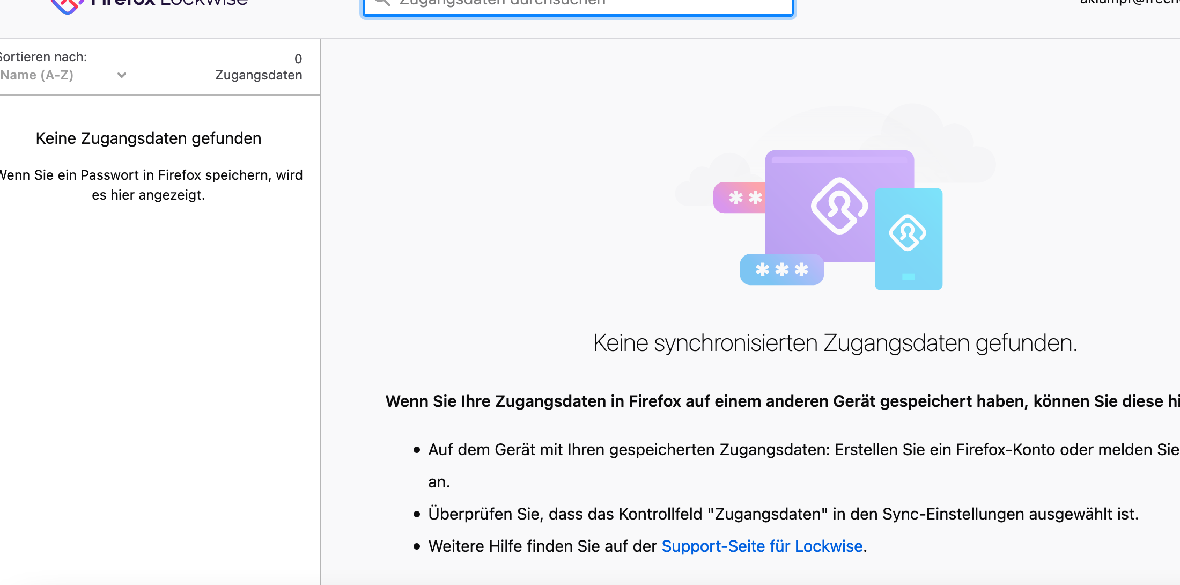Click the magnifier icon in search box

click(382, 3)
